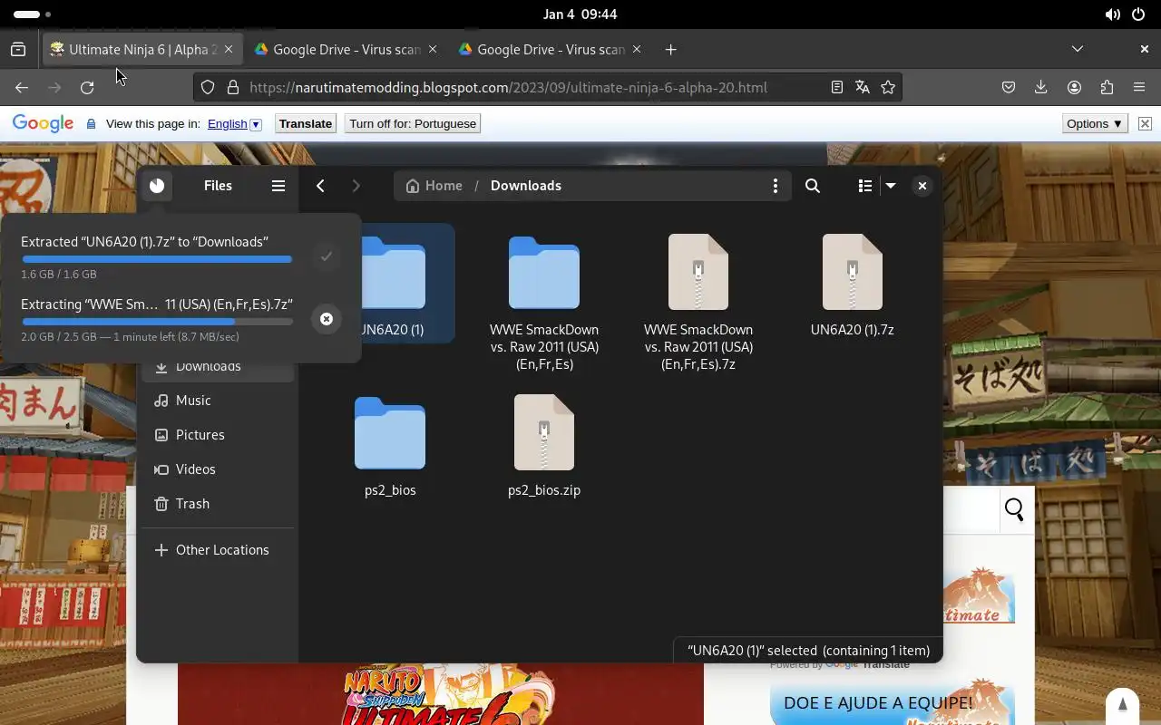The width and height of the screenshot is (1161, 725).
Task: Search inside the Downloads folder
Action: (813, 186)
